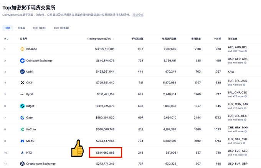Click the info icon beside KuCoin +67 more
The width and height of the screenshot is (261, 168).
246,131
